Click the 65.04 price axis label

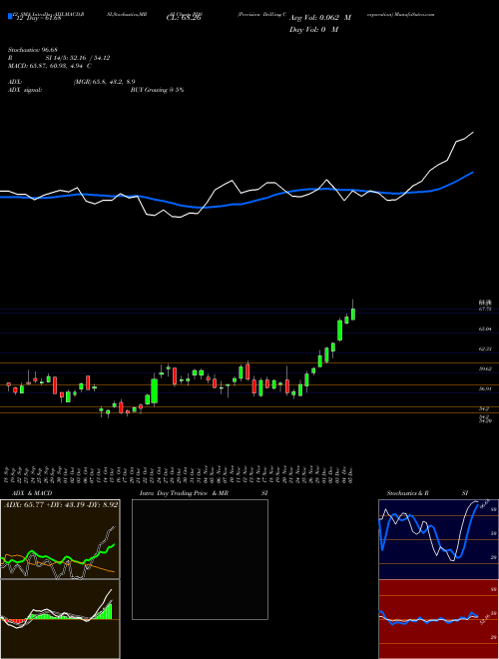tap(485, 329)
